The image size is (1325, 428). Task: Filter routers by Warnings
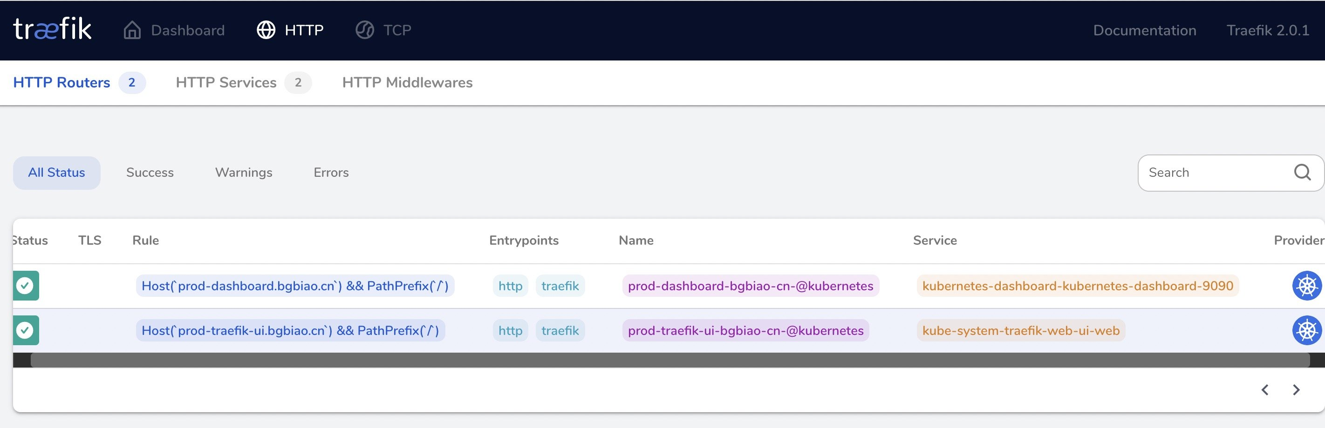coord(244,173)
